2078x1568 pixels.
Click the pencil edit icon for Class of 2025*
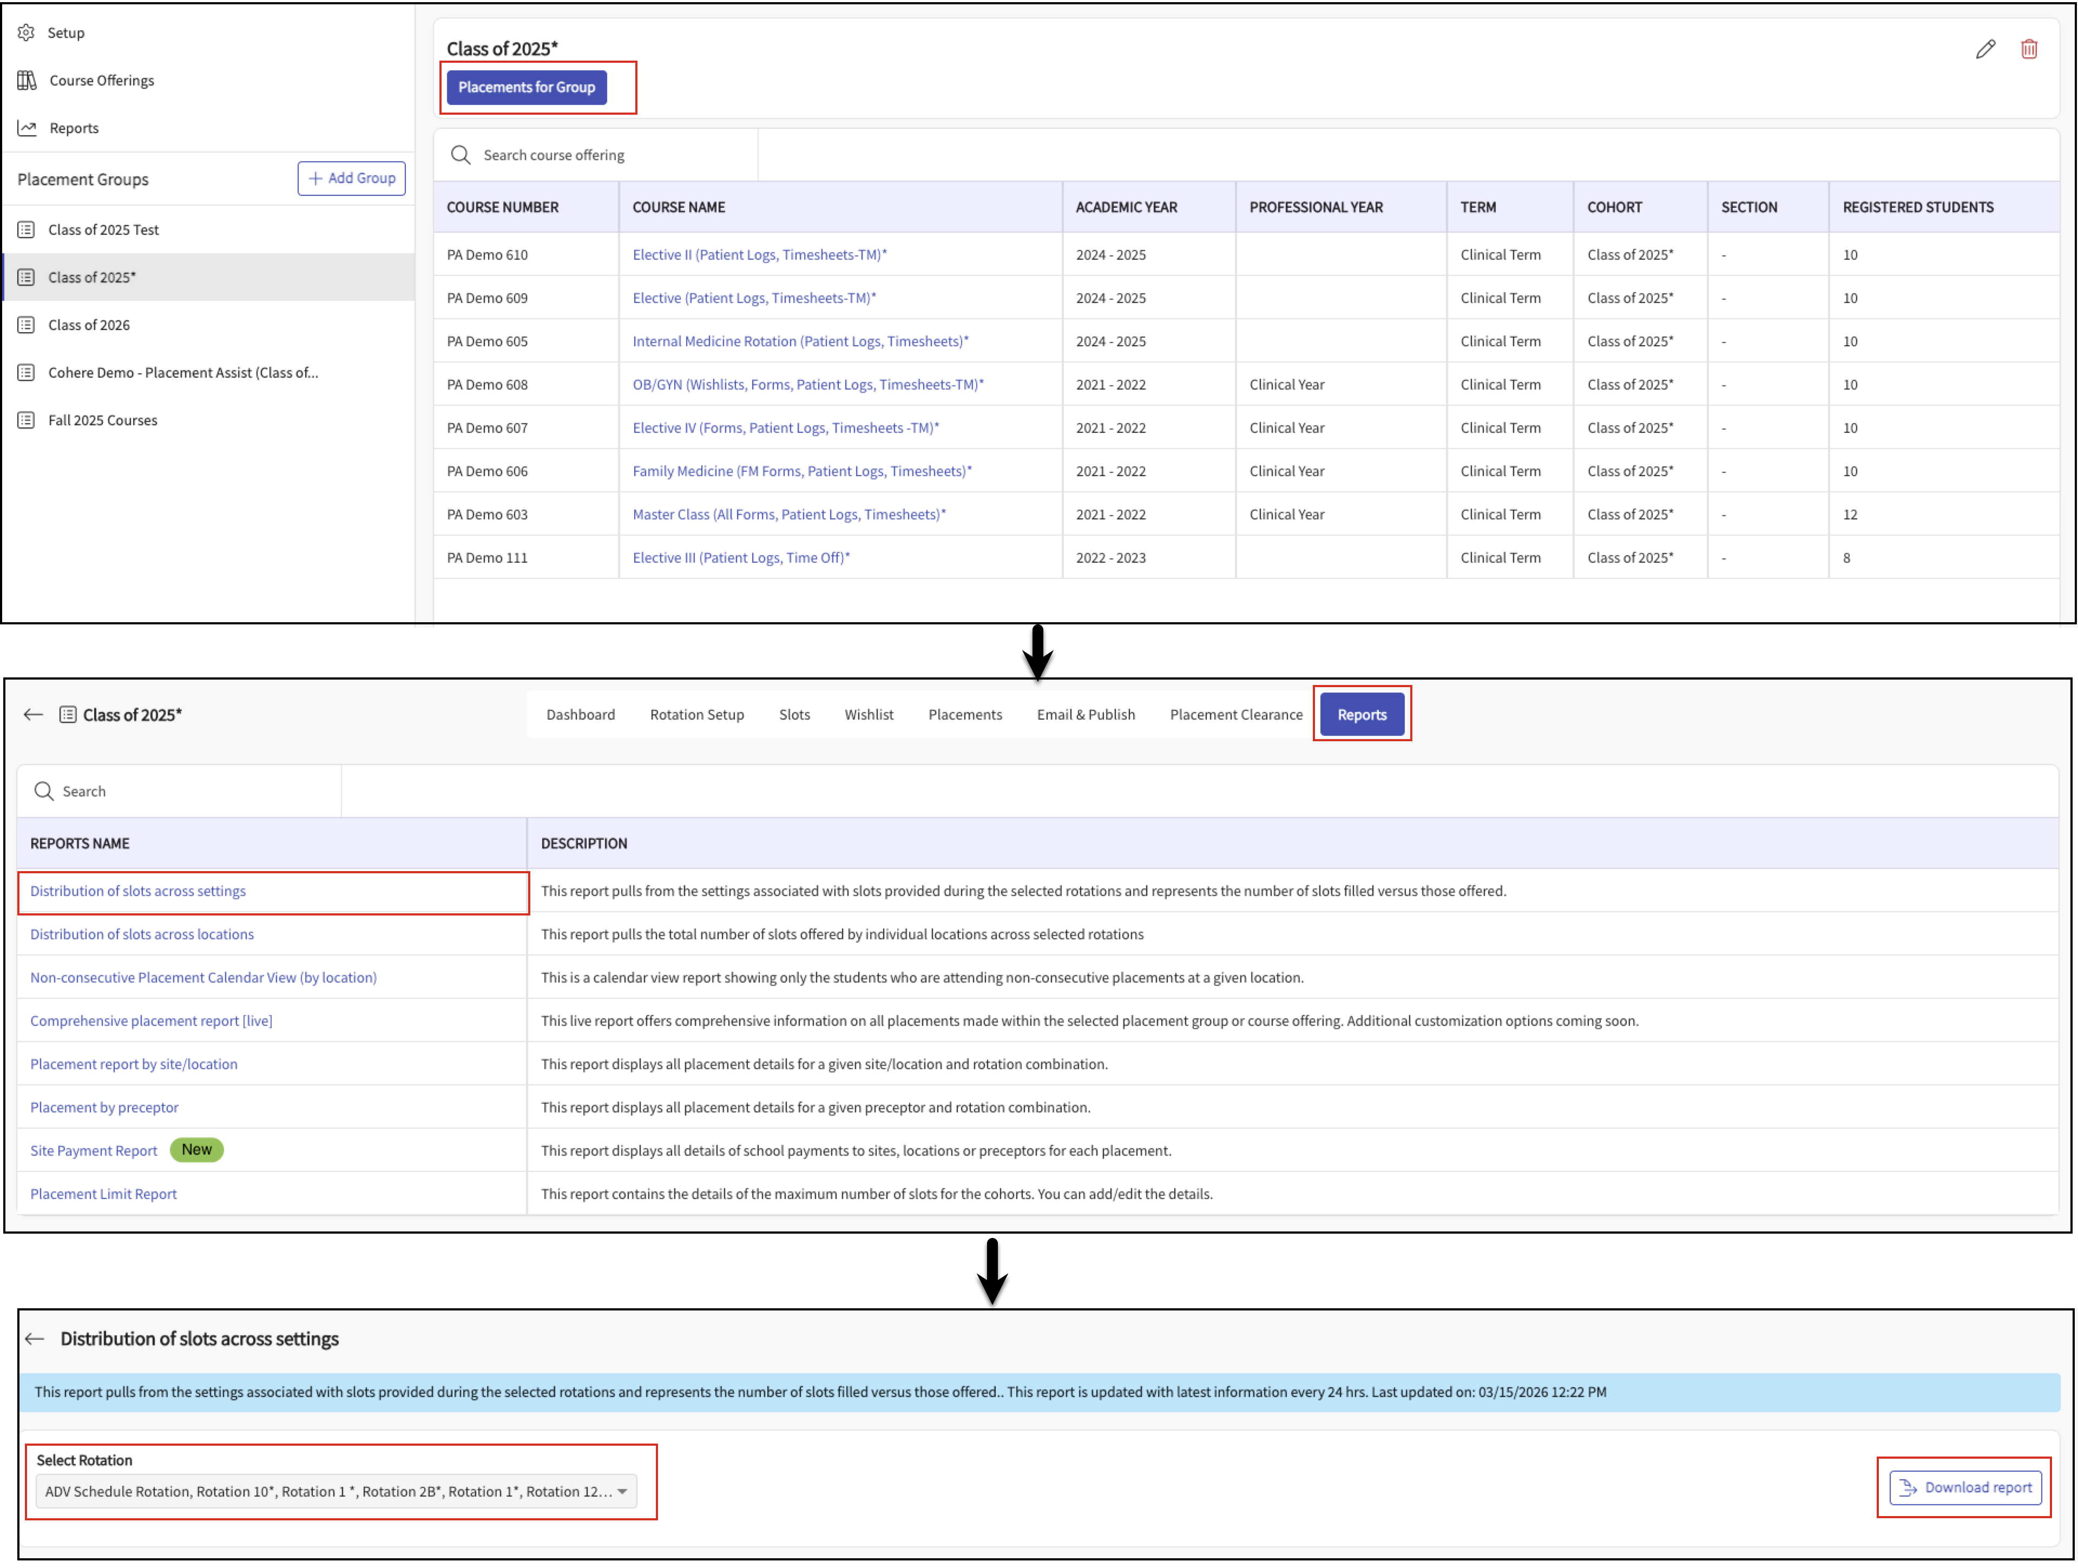[1985, 49]
